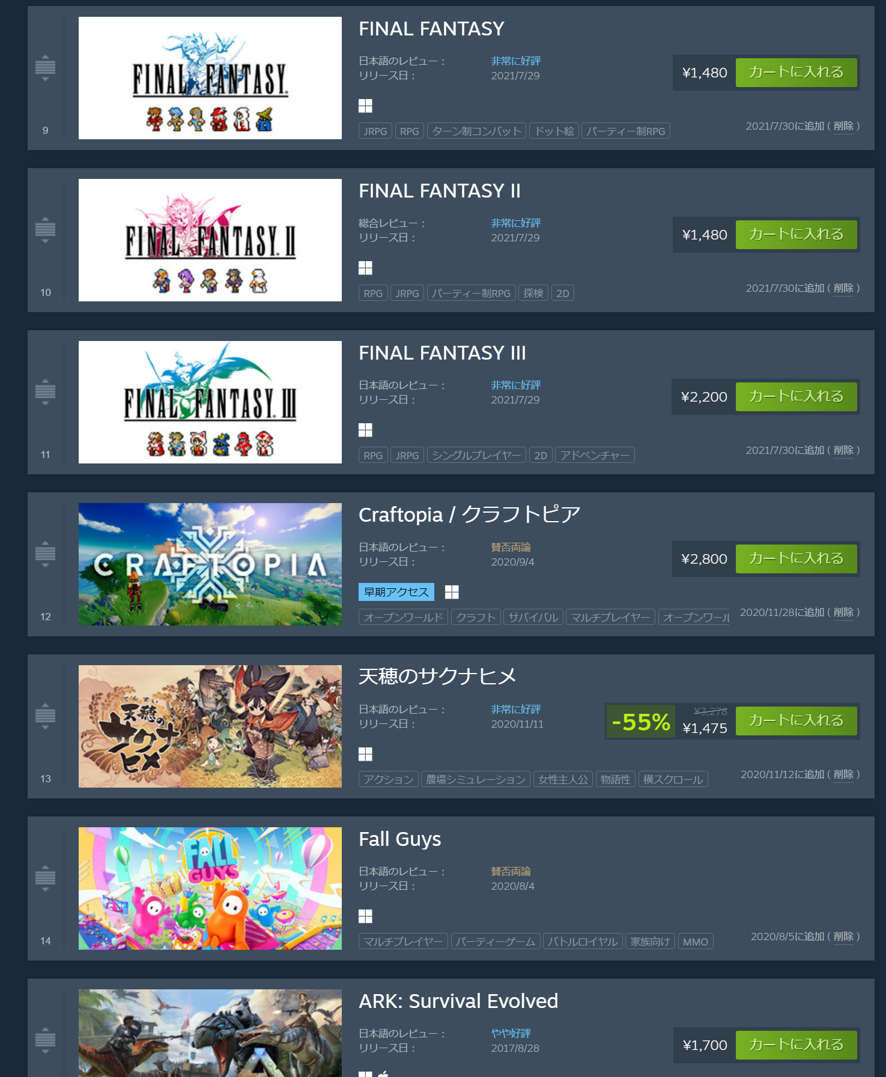Click Windows platform icon under FINAL FANTASY III
The height and width of the screenshot is (1077, 886).
pos(365,430)
